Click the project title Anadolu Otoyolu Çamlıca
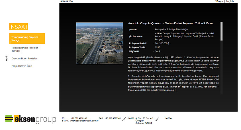Screen dimensions: 241x130 point(170,24)
